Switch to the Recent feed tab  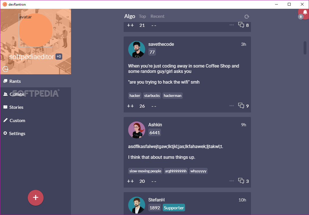pyautogui.click(x=157, y=16)
